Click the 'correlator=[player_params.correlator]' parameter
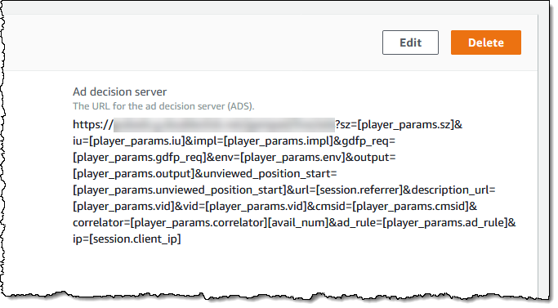 coord(170,222)
